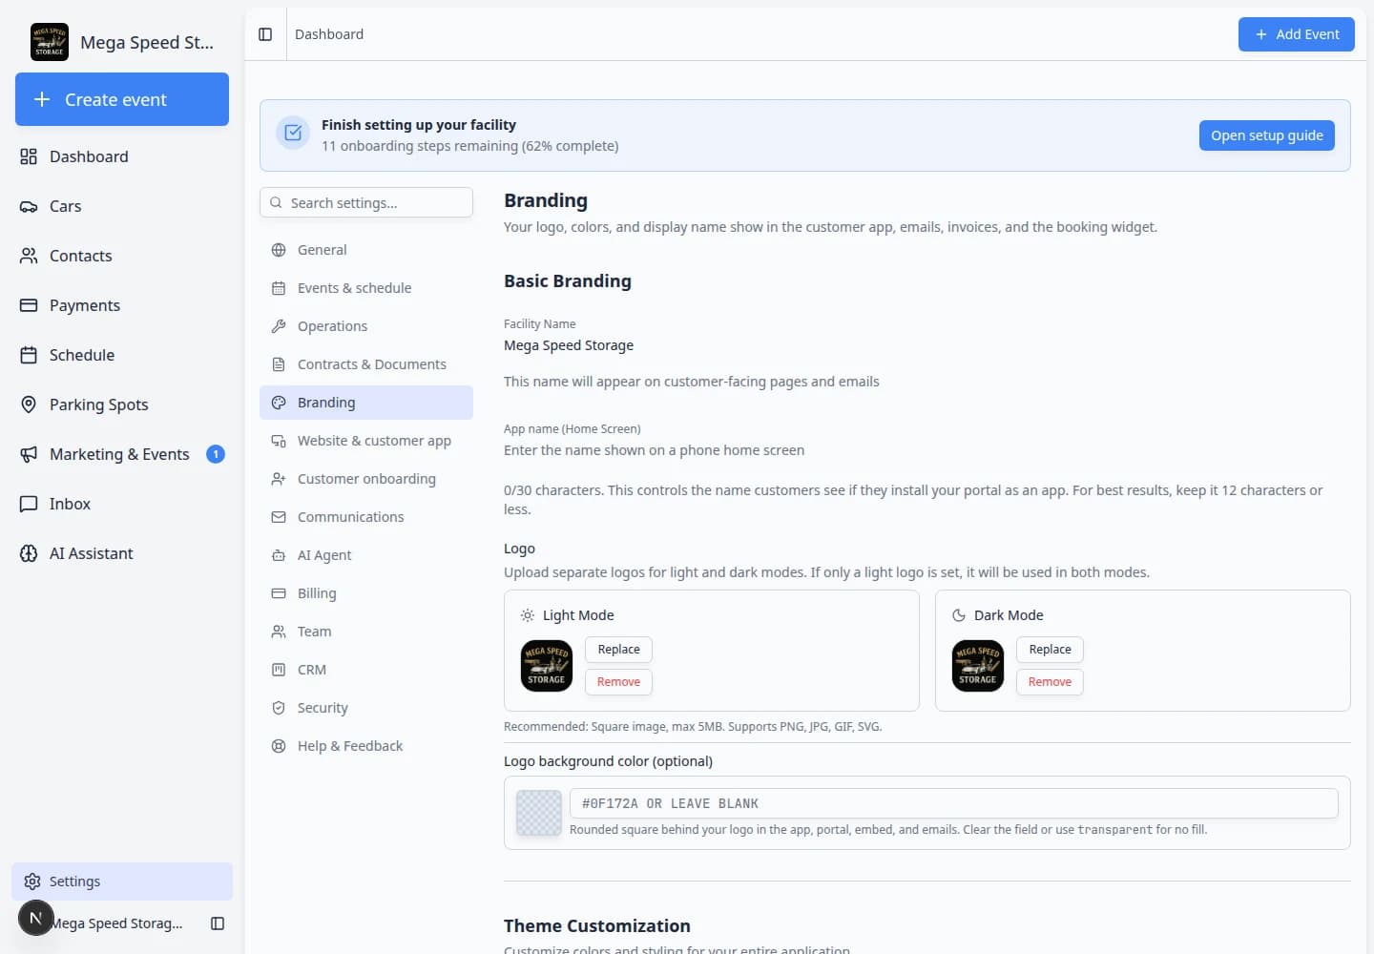Click the Marketing & Events notification badge
The image size is (1374, 954).
216,454
